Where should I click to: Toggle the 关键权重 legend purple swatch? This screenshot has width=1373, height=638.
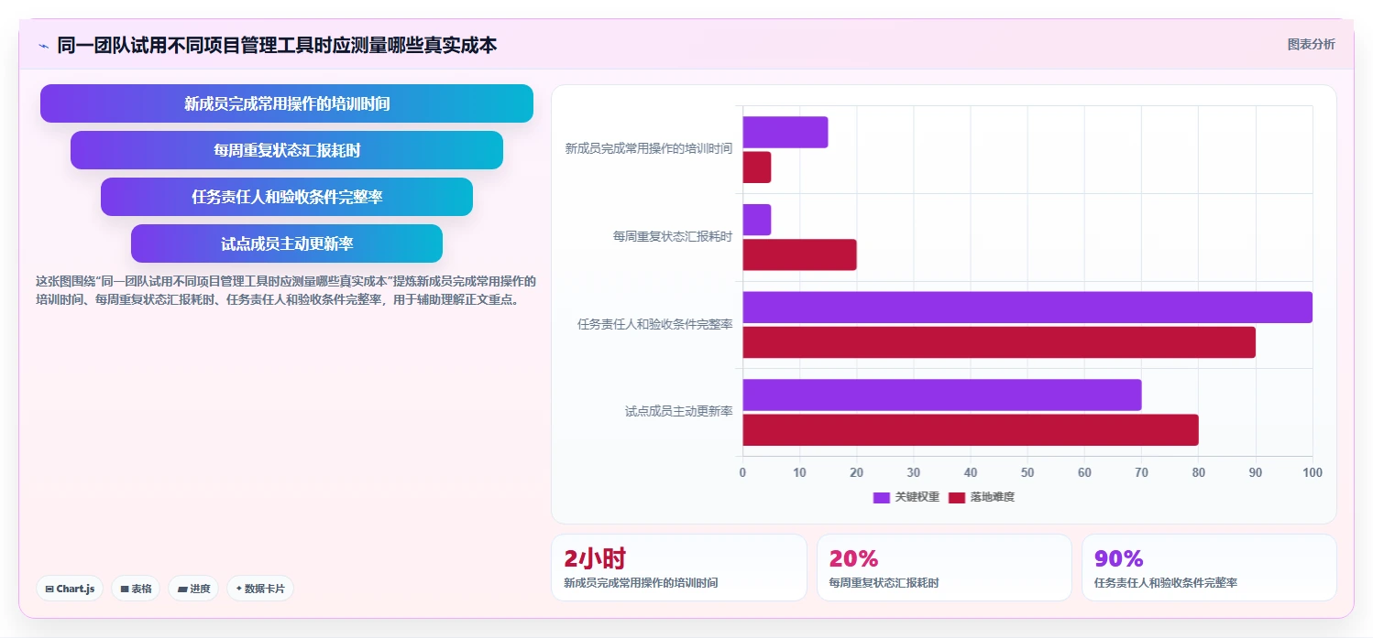coord(882,497)
